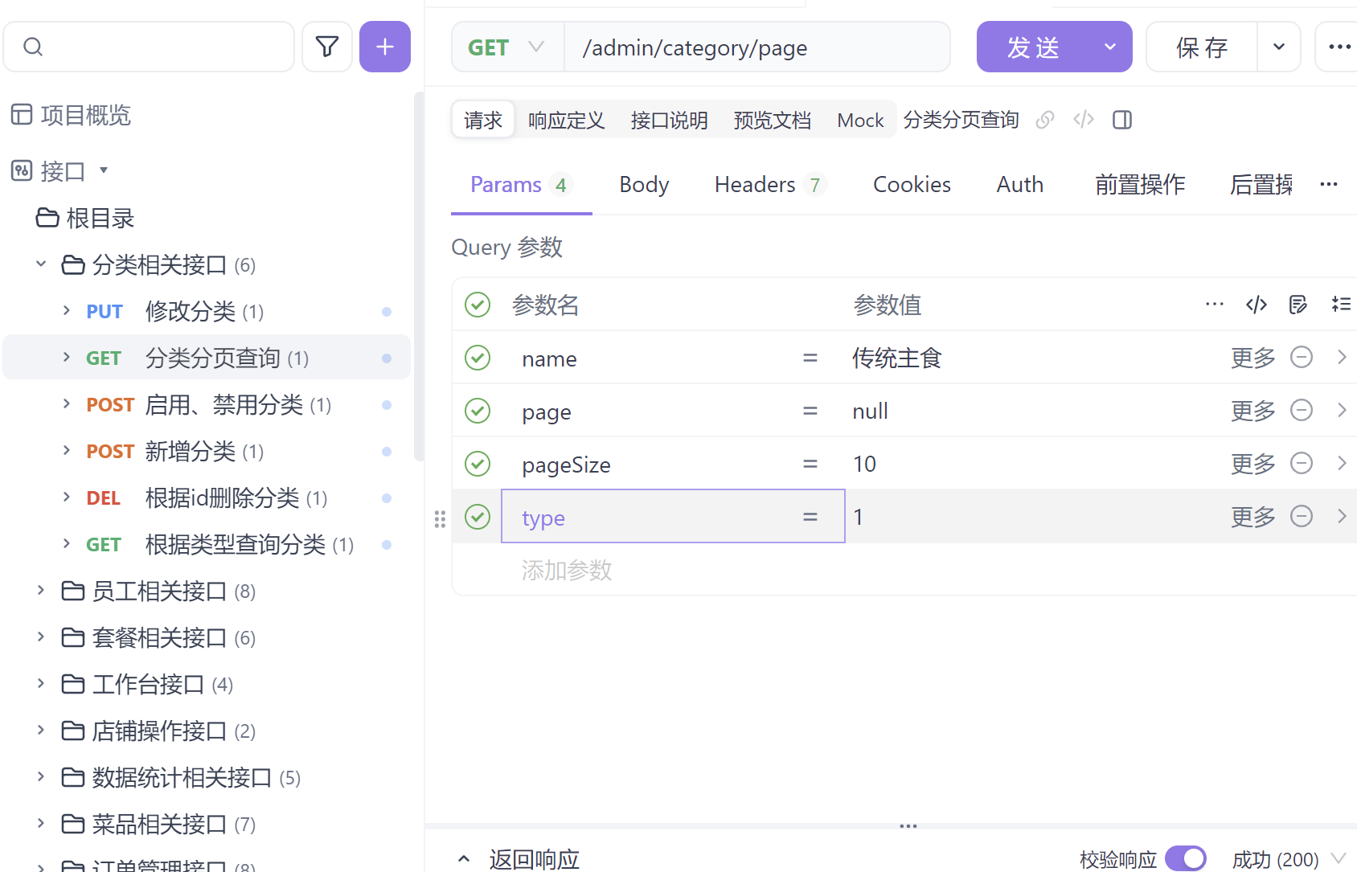Click 更多 in the pageSize row
Image resolution: width=1357 pixels, height=872 pixels.
(x=1253, y=463)
